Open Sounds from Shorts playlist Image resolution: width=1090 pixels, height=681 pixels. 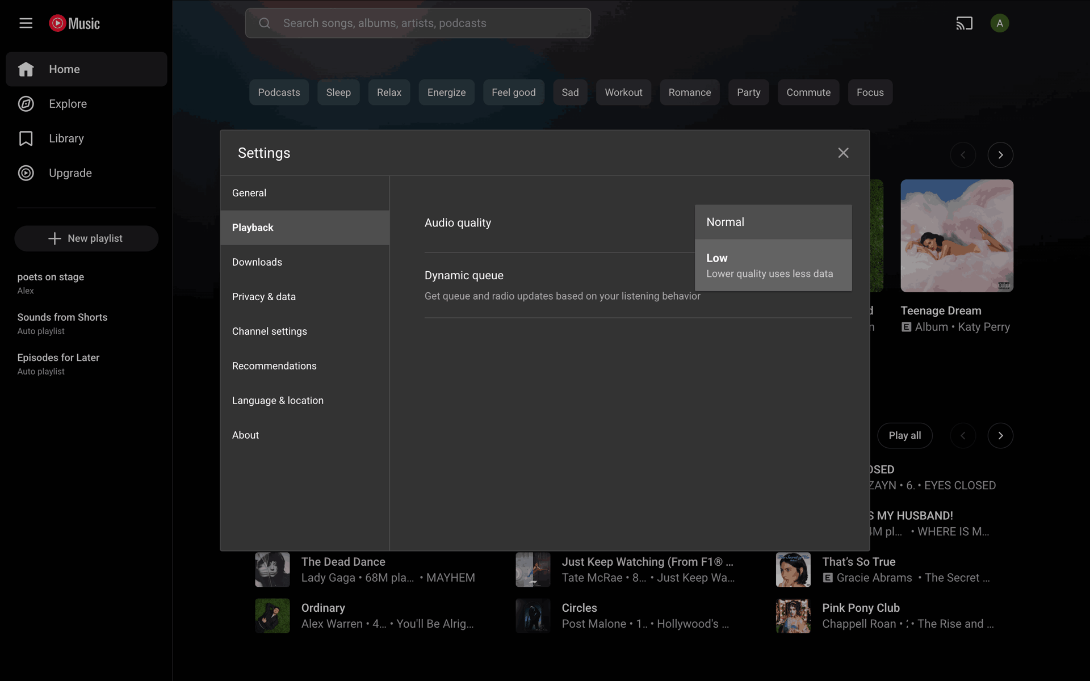(x=86, y=323)
